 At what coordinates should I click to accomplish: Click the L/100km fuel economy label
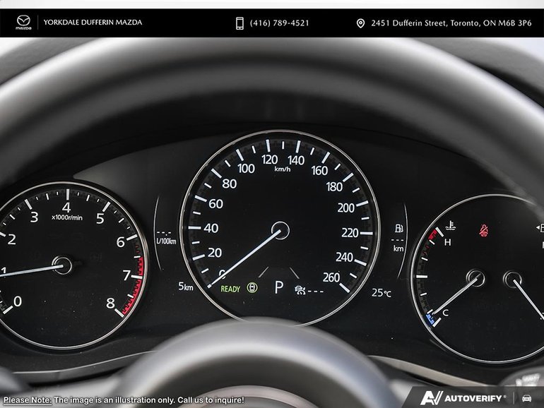165,241
